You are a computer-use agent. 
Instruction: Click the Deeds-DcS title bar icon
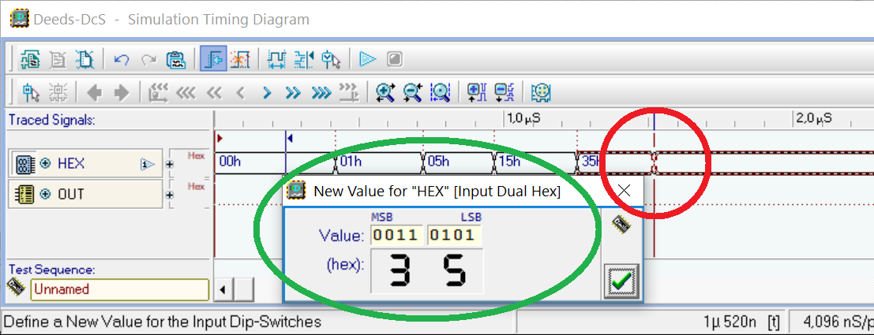click(20, 20)
